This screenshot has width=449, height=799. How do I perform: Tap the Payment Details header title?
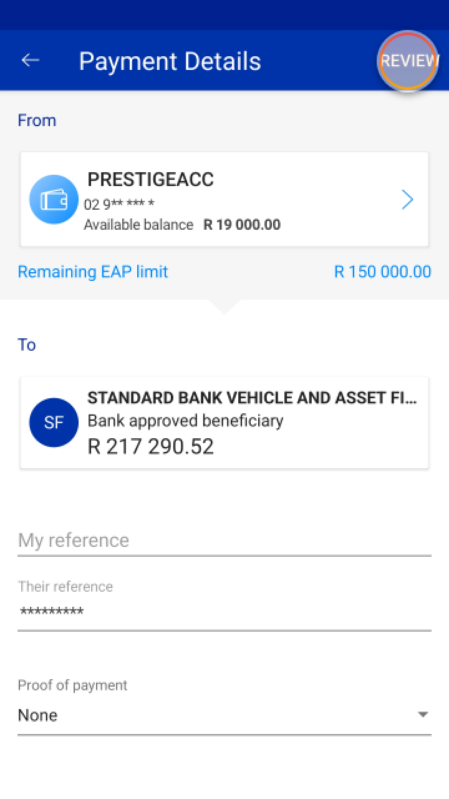point(170,61)
